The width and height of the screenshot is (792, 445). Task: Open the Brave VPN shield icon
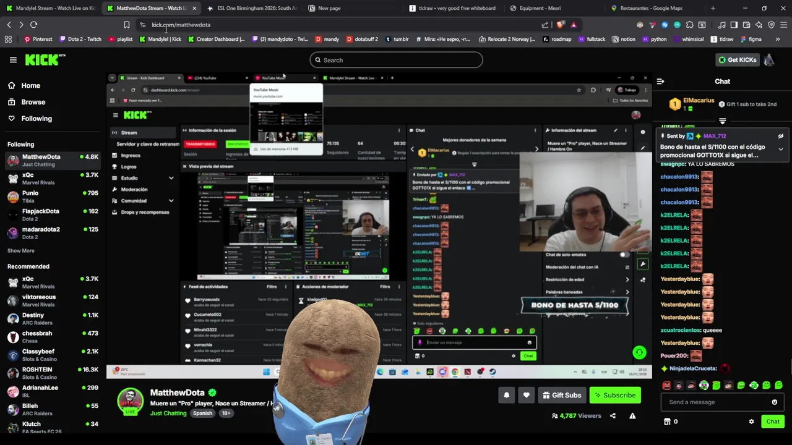(771, 25)
